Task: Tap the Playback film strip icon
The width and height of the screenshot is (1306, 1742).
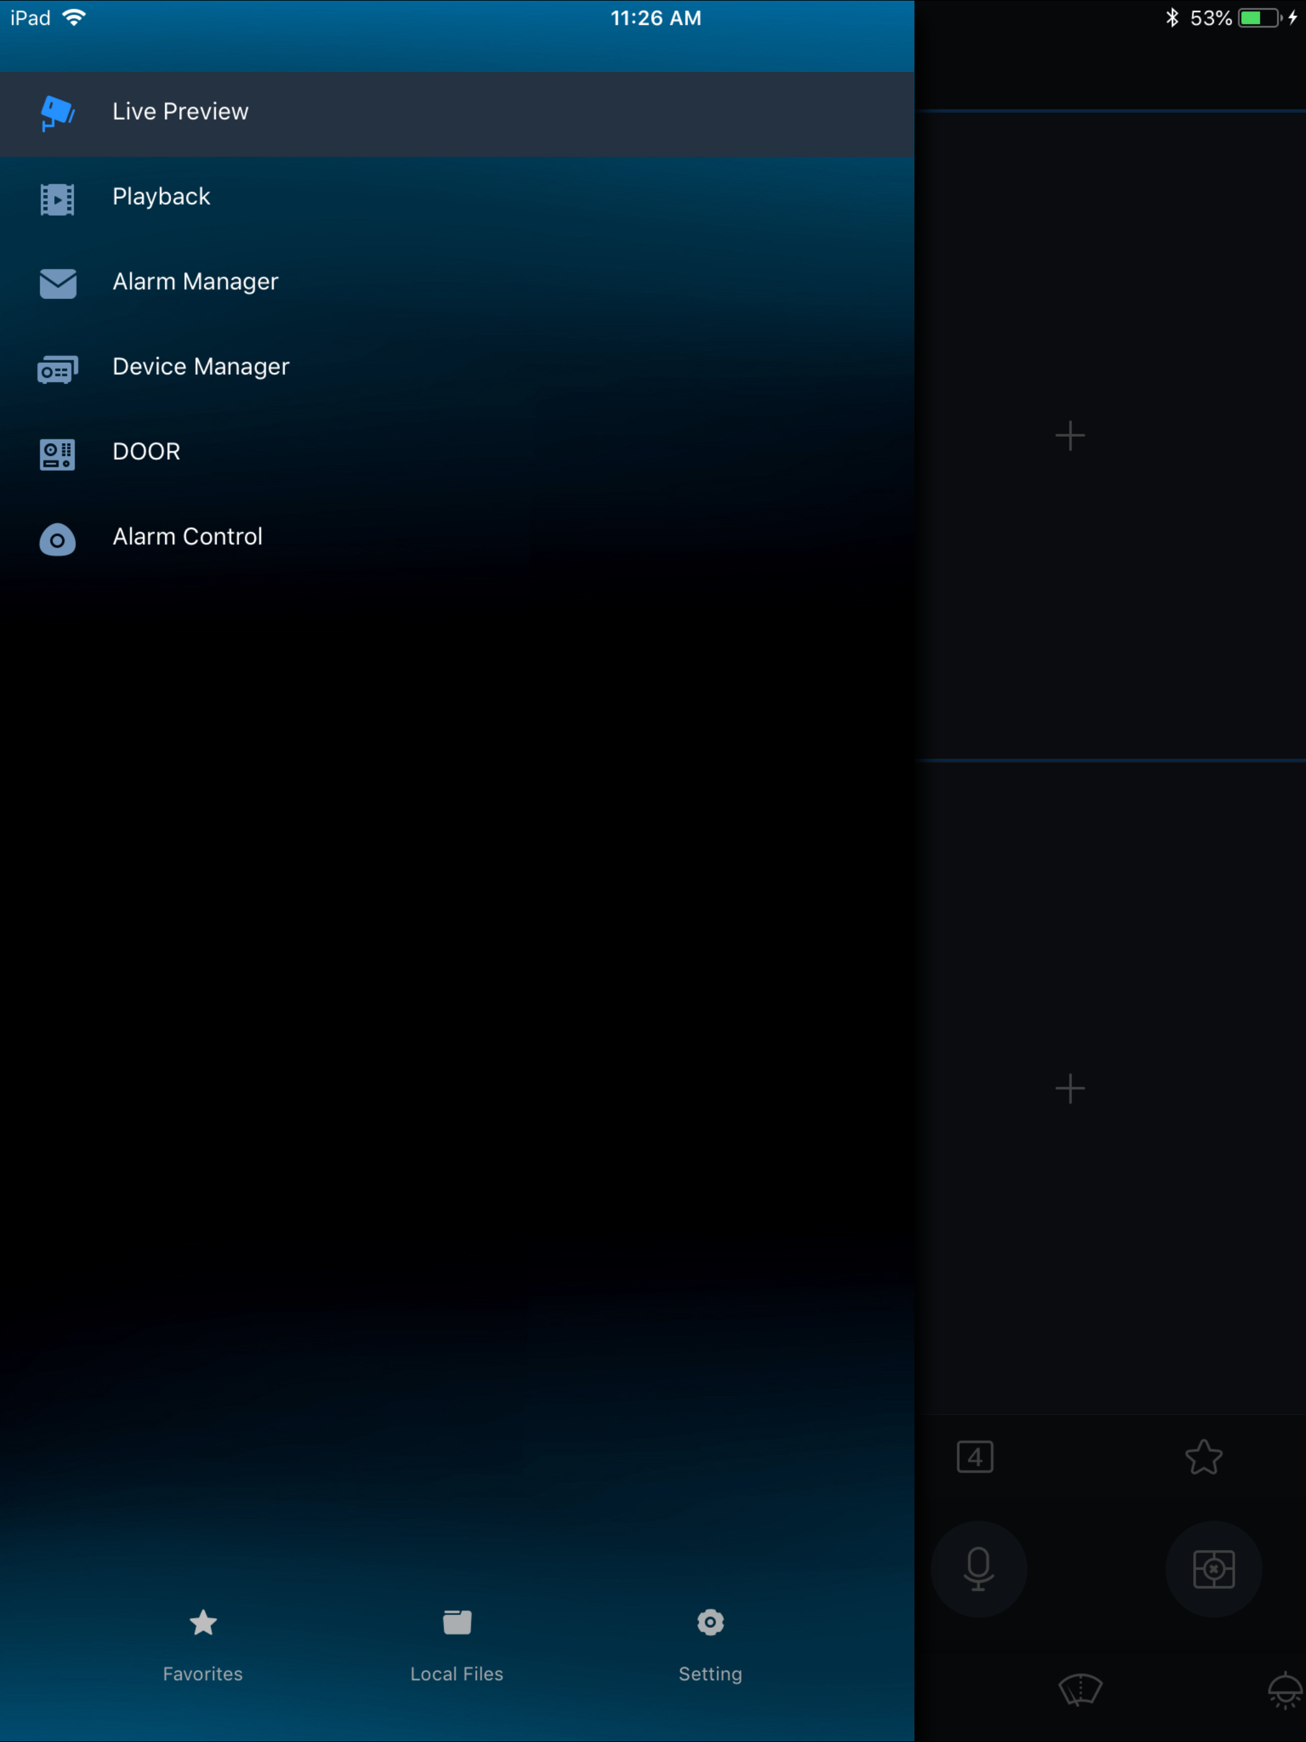Action: click(x=57, y=199)
